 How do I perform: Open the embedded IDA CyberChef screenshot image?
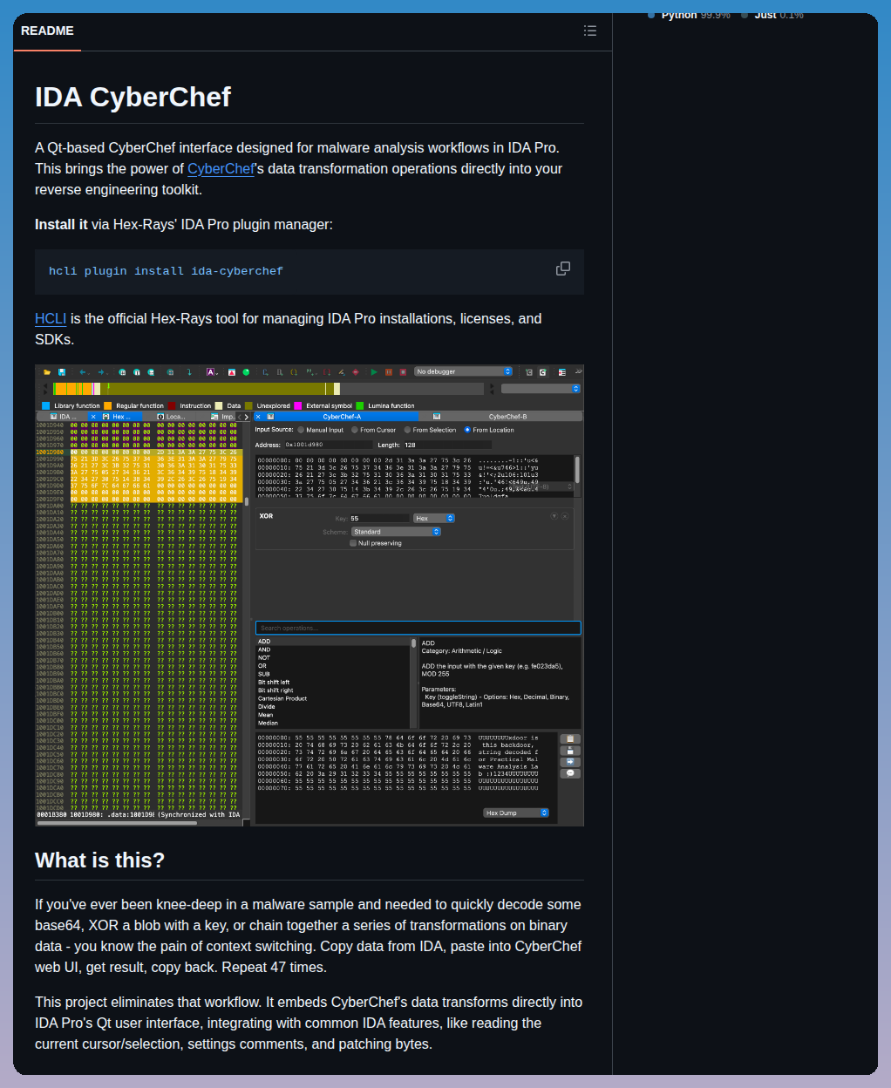pyautogui.click(x=309, y=595)
